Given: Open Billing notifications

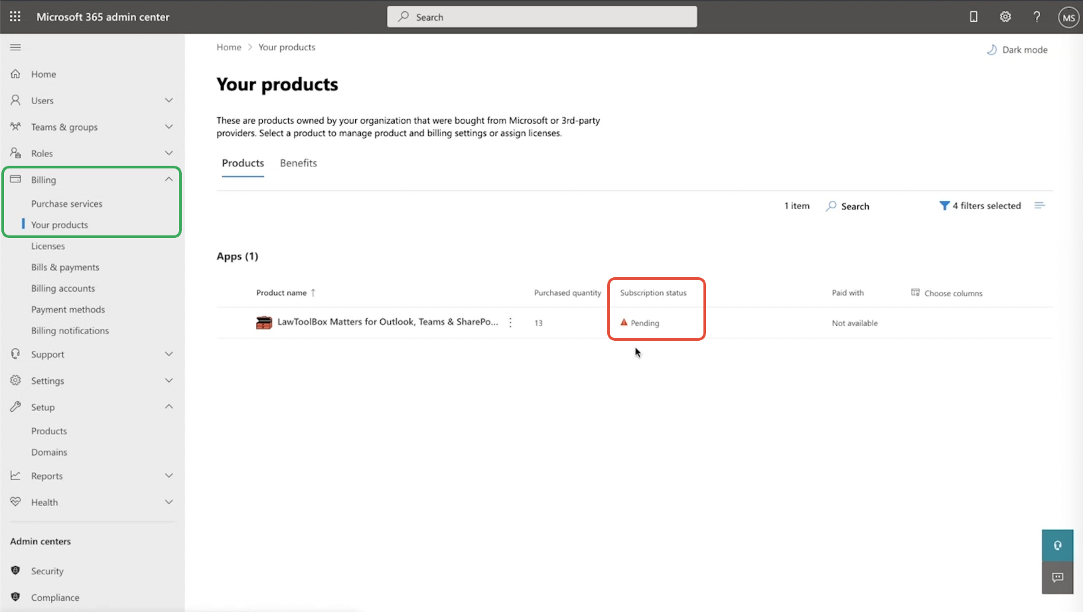Looking at the screenshot, I should point(70,331).
